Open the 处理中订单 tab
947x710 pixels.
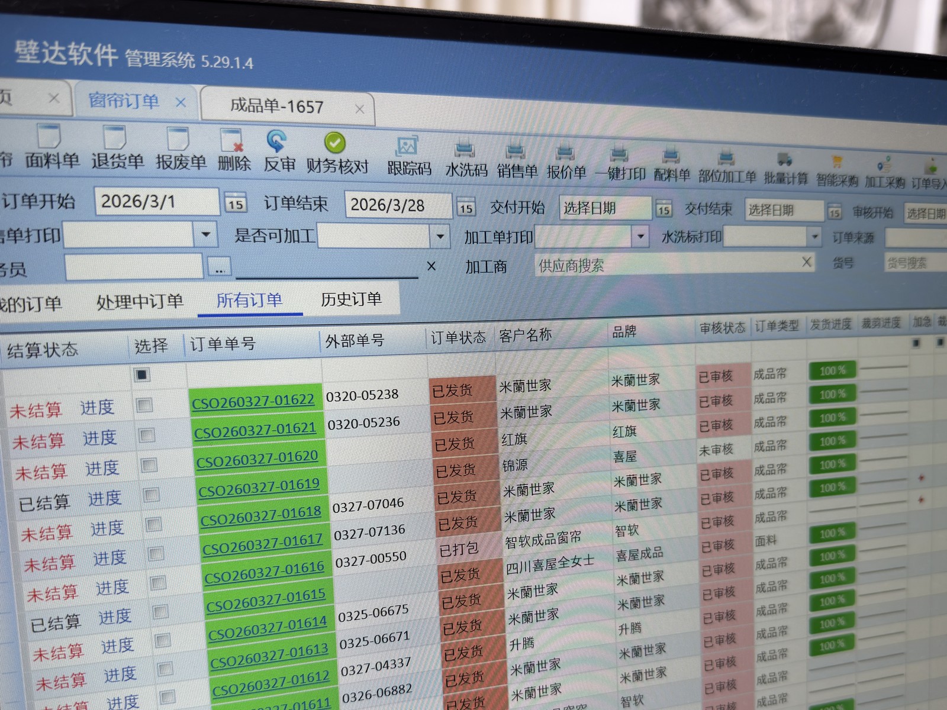[140, 301]
